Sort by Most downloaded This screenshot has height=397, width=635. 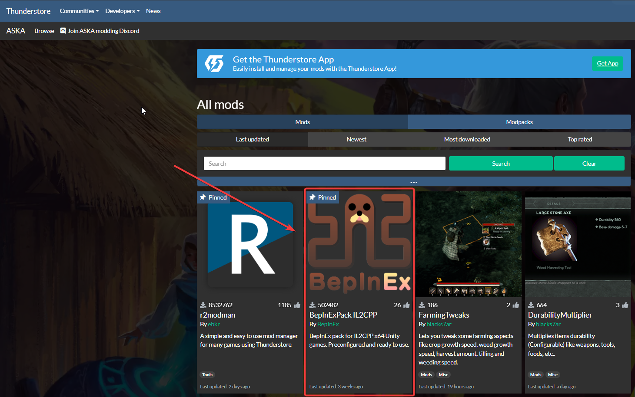click(467, 139)
